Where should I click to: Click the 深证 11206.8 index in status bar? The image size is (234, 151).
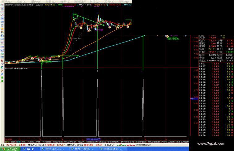coord(46,145)
